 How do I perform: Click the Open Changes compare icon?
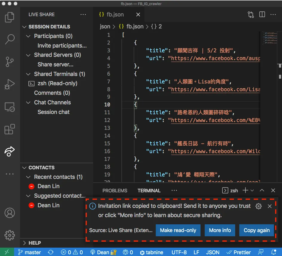(x=251, y=15)
